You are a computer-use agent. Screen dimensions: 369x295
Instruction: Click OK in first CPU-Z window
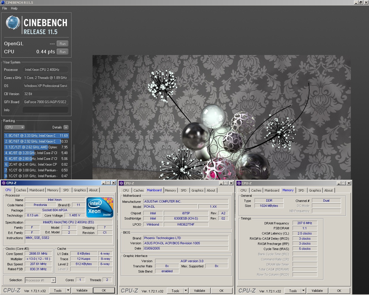(x=104, y=290)
